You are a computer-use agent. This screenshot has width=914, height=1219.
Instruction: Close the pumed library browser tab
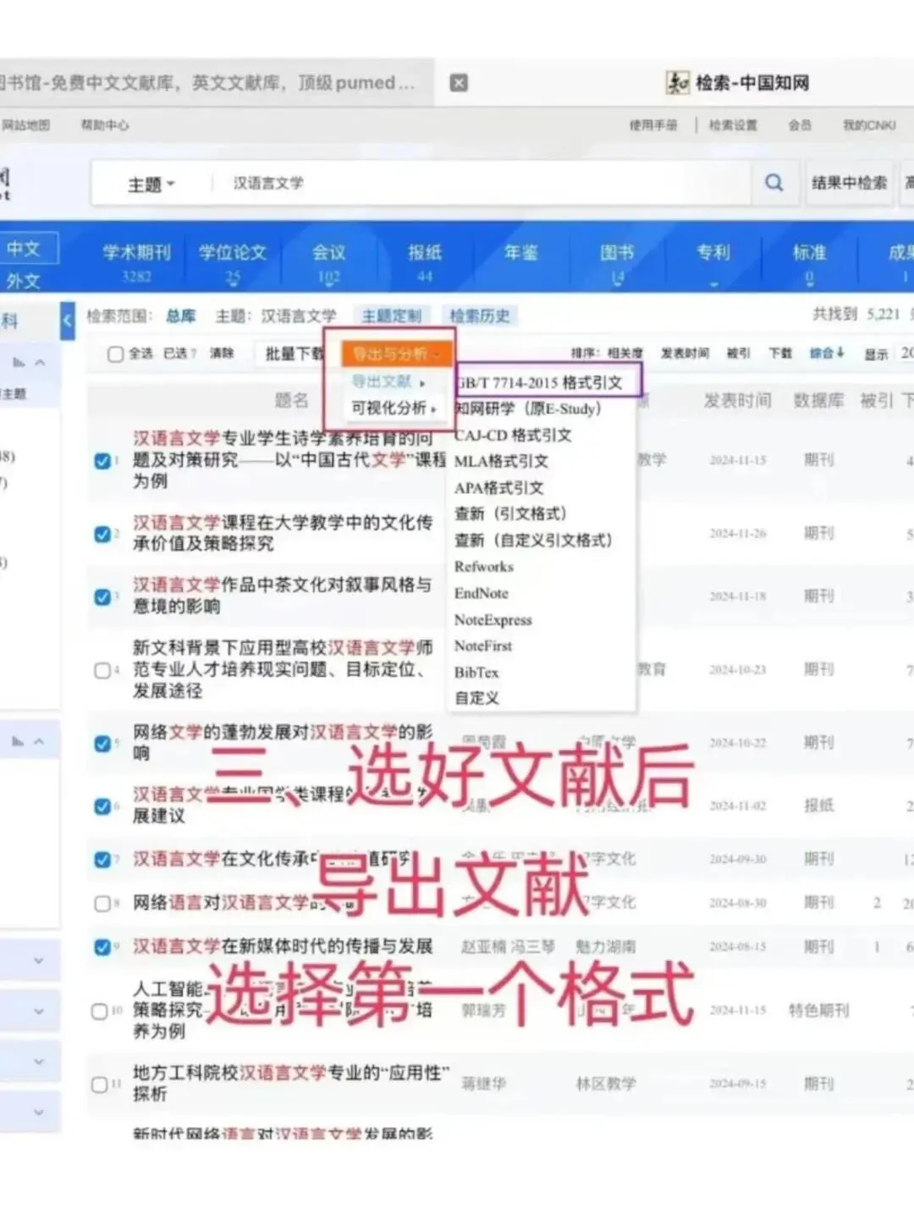[459, 83]
